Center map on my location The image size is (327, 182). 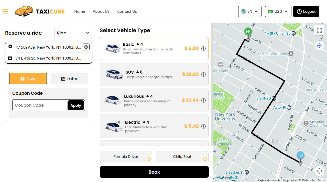pos(319,46)
